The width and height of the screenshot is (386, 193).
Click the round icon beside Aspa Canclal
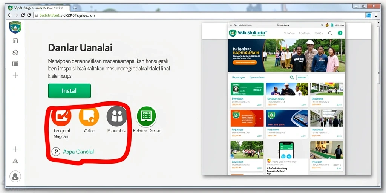(x=56, y=152)
